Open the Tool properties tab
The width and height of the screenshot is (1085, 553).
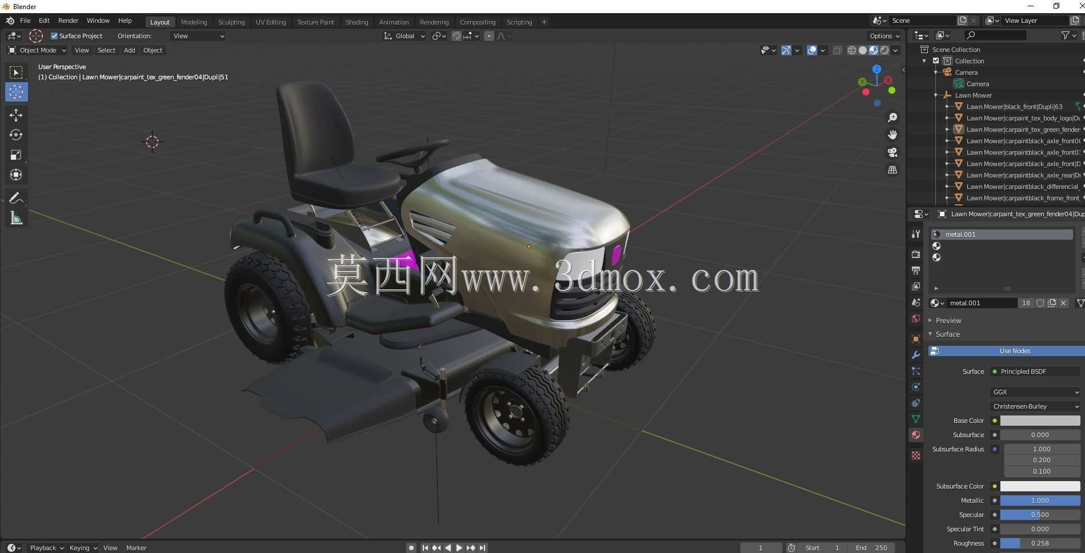point(916,234)
